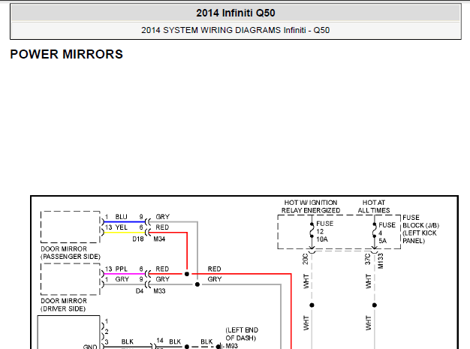Click the "DOOR MIRROR (PASSENGER SIDE)" caption
The width and height of the screenshot is (470, 349).
click(x=71, y=253)
